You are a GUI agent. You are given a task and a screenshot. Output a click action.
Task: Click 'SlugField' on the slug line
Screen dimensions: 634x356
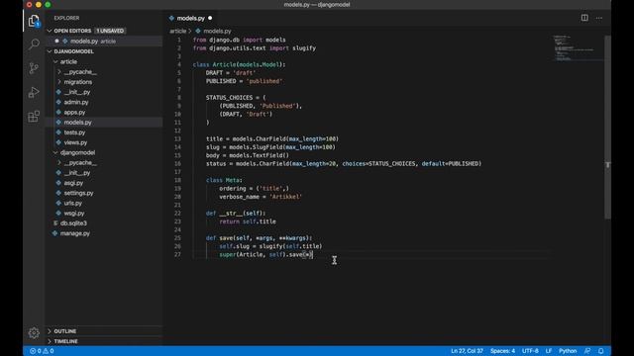268,147
